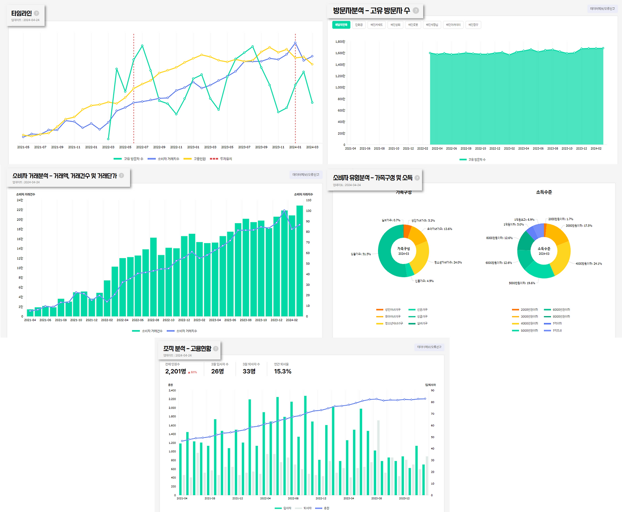This screenshot has width=622, height=512.
Task: Select the 배민사장님 tab
Action: coord(432,25)
